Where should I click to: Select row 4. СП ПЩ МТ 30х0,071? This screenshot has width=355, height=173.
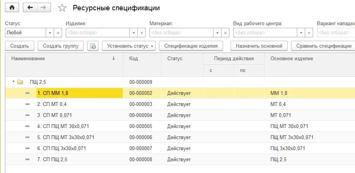pos(180,126)
